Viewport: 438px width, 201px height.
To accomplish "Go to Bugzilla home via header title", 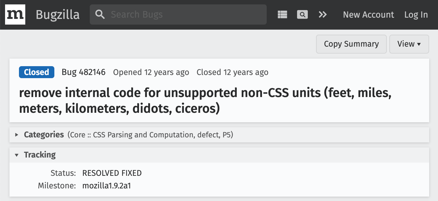I will [58, 14].
